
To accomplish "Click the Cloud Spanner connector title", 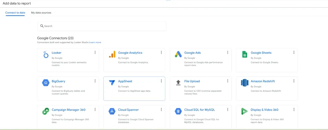I will pos(128,110).
